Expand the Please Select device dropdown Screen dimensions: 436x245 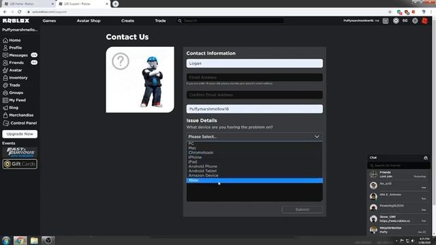tap(254, 137)
